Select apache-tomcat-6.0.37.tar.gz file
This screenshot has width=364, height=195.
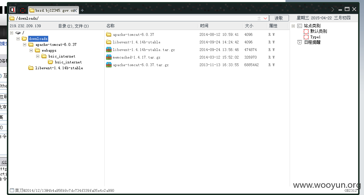pyautogui.click(x=141, y=65)
